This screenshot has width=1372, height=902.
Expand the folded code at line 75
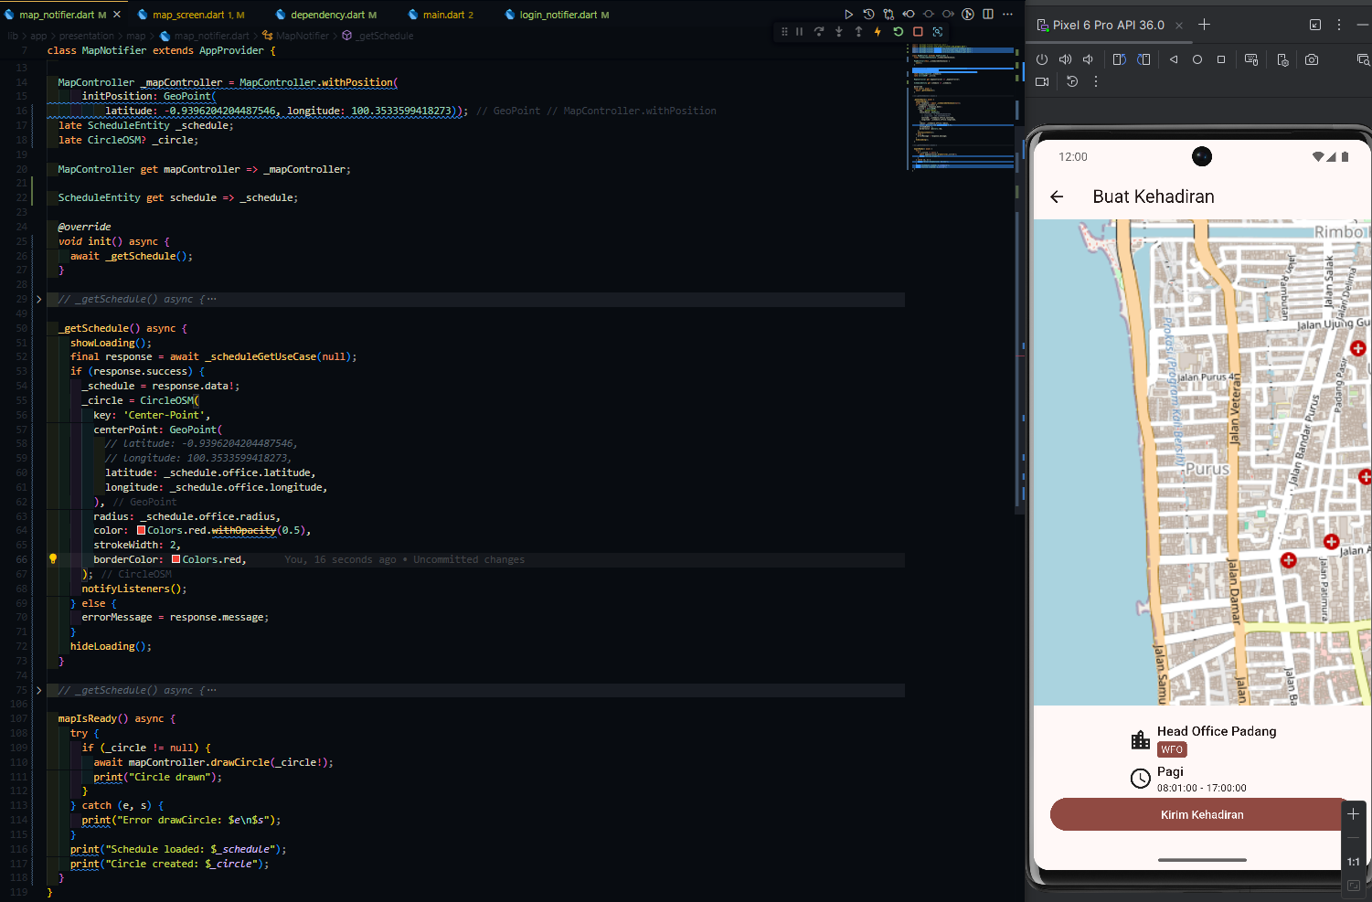(x=38, y=691)
